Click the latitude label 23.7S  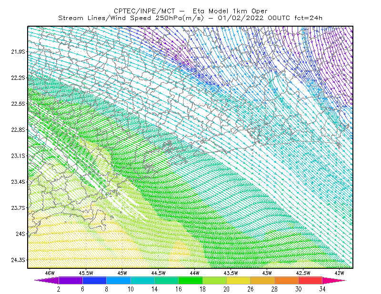[18, 208]
